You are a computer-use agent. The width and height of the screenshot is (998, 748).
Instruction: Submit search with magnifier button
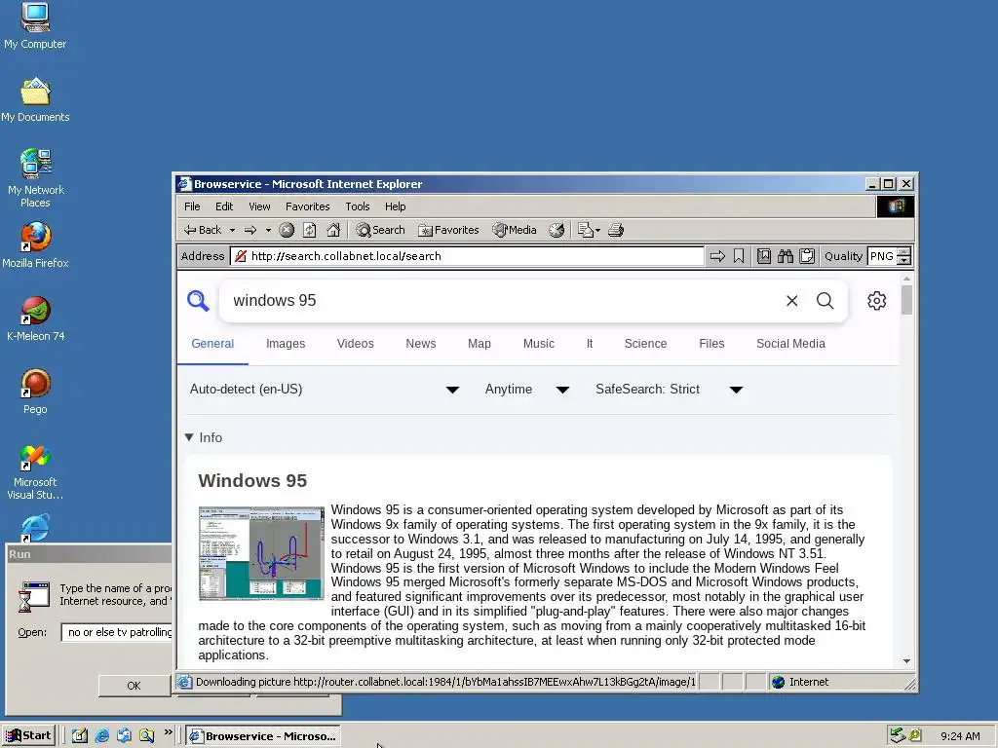click(x=825, y=300)
